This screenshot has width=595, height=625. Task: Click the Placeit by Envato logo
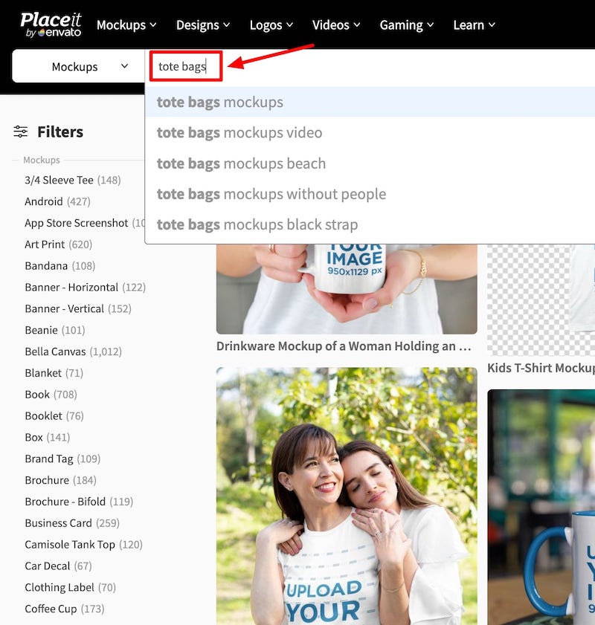click(51, 25)
